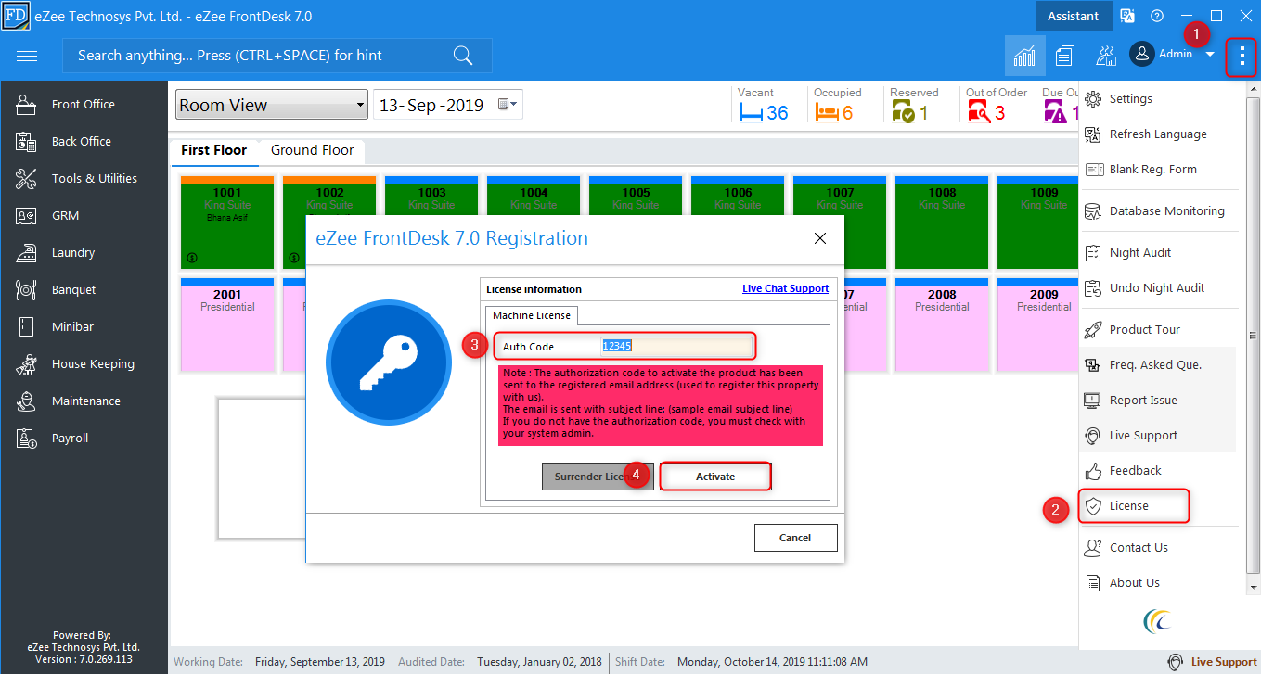Screen dimensions: 1261x674
Task: Open the dashboard chart icon in header
Action: point(1025,56)
